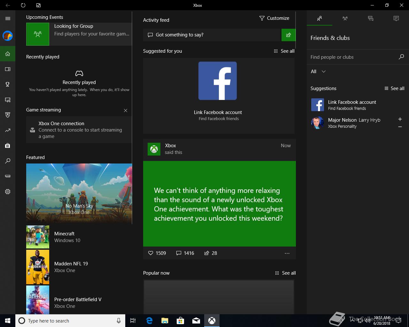409x327 pixels.
Task: Open the hamburger menu in Xbox sidebar
Action: (x=8, y=19)
